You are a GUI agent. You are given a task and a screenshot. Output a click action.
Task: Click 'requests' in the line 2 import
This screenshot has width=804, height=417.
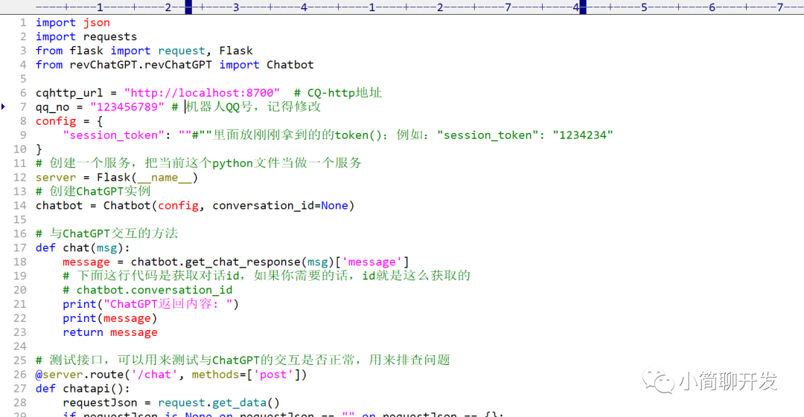click(x=110, y=37)
